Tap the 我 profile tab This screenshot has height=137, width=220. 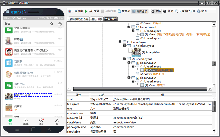pyautogui.click(x=57, y=122)
